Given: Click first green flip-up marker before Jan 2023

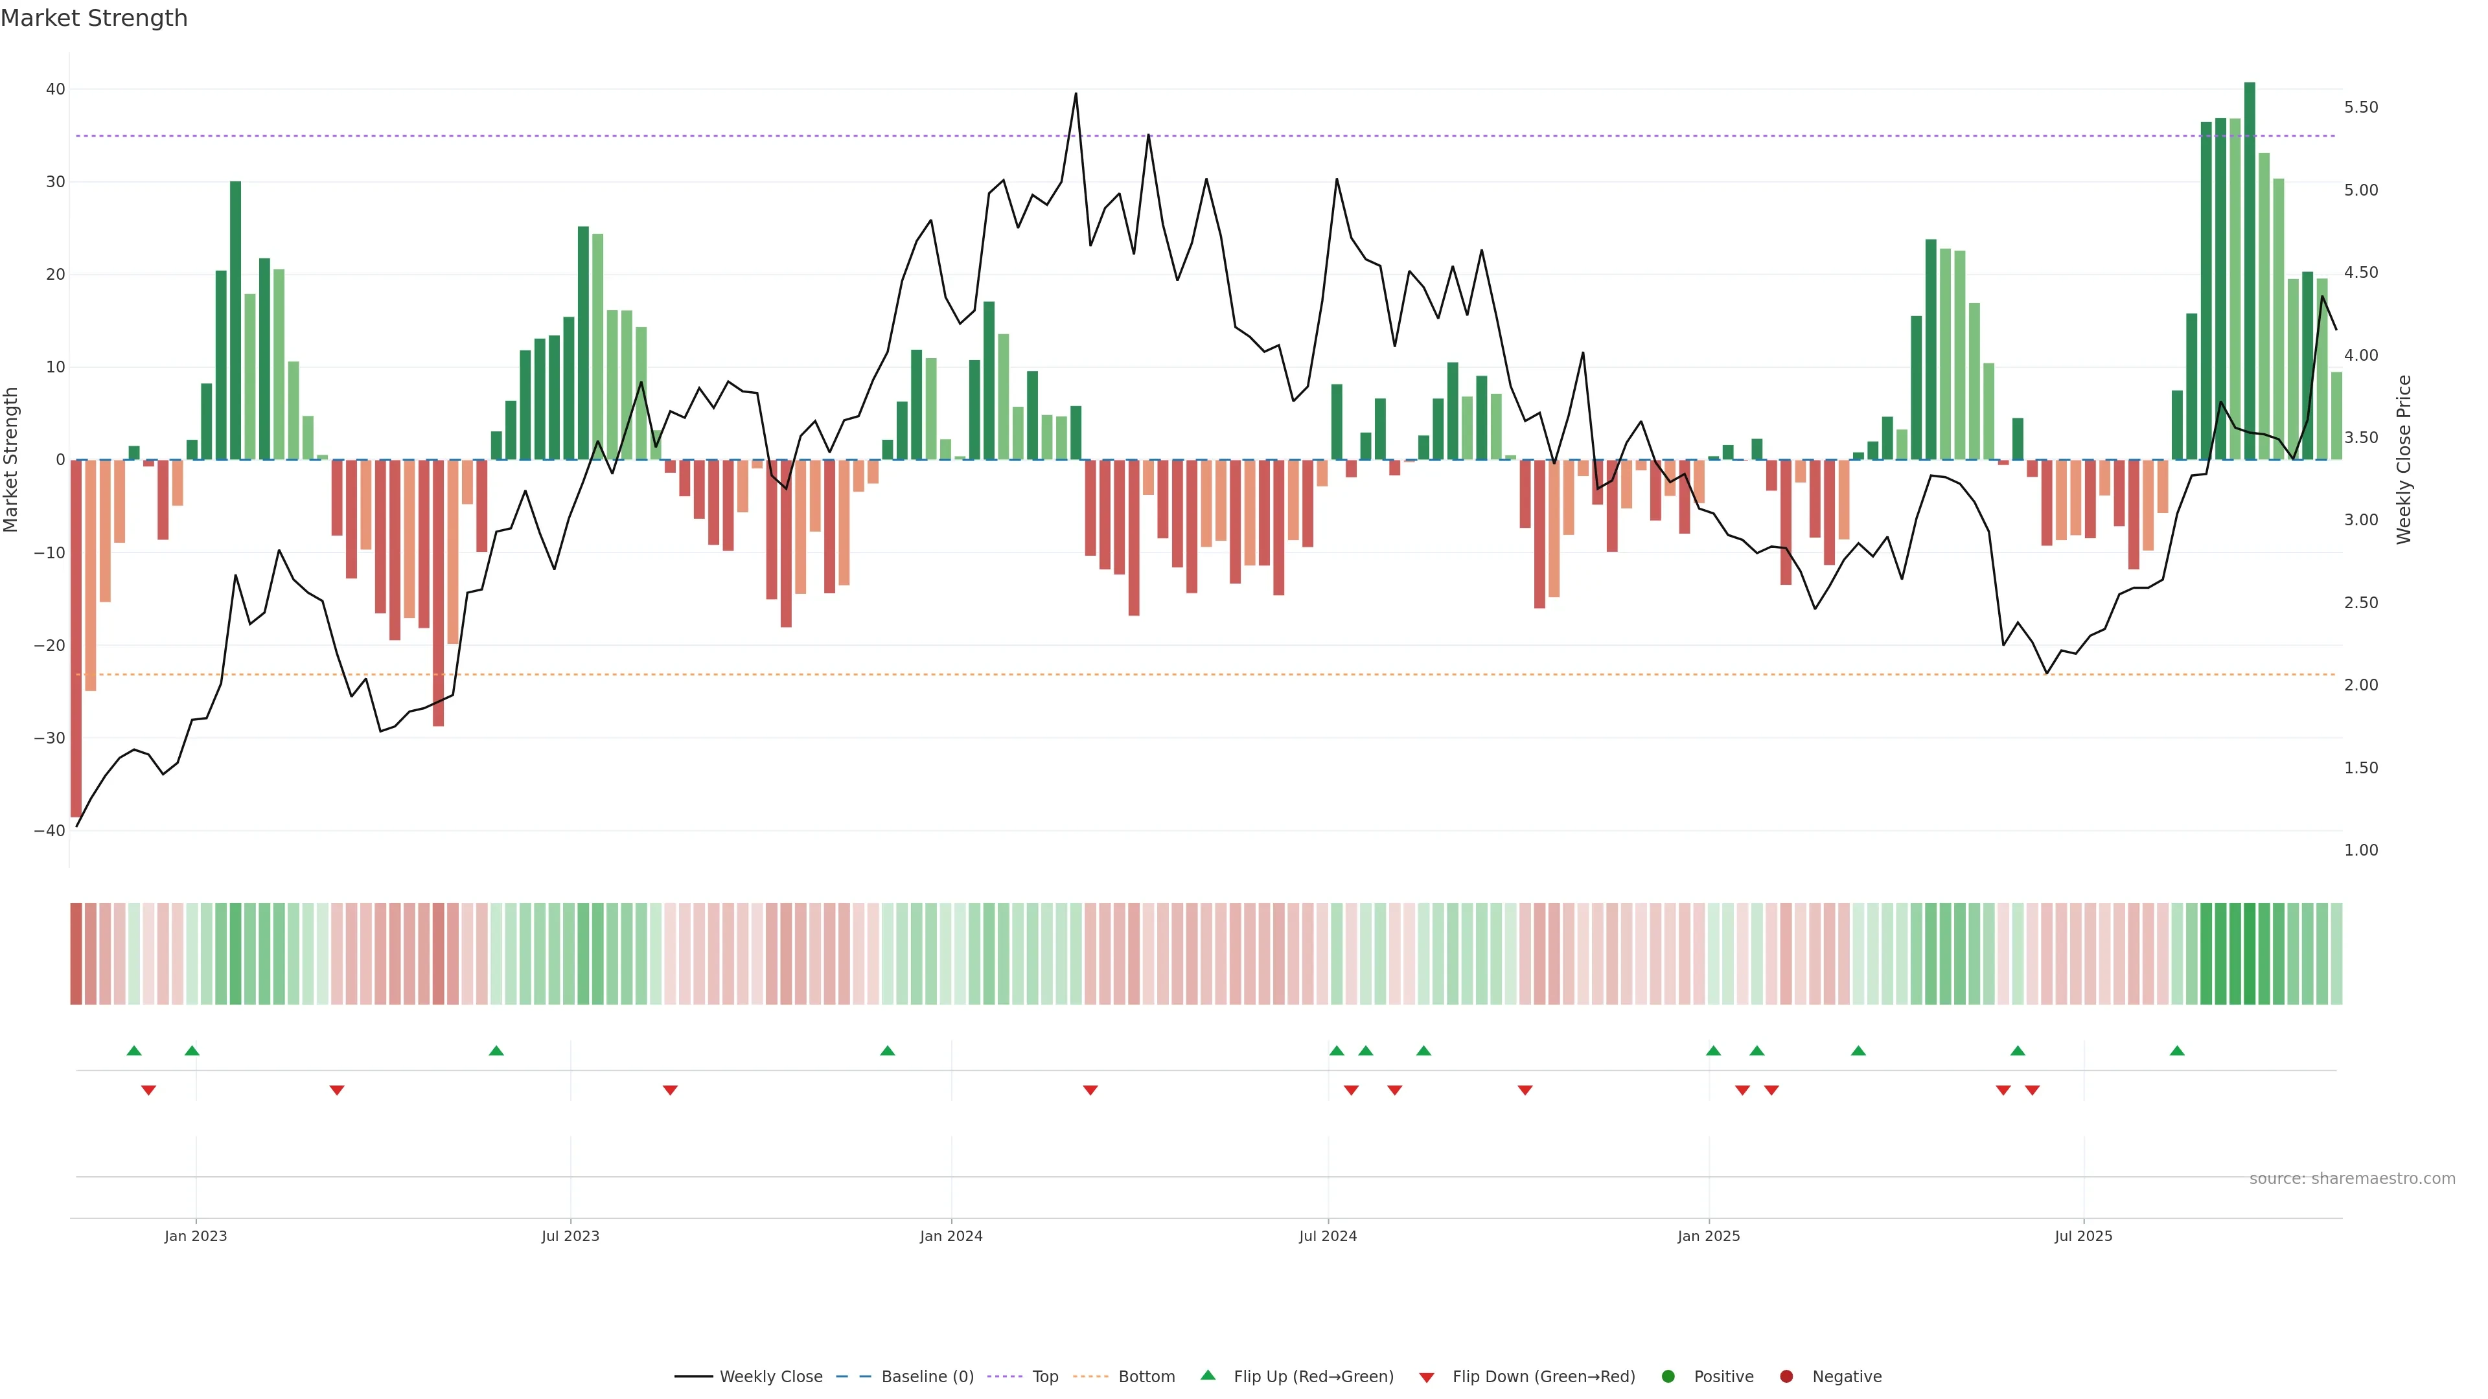Looking at the screenshot, I should [134, 1051].
